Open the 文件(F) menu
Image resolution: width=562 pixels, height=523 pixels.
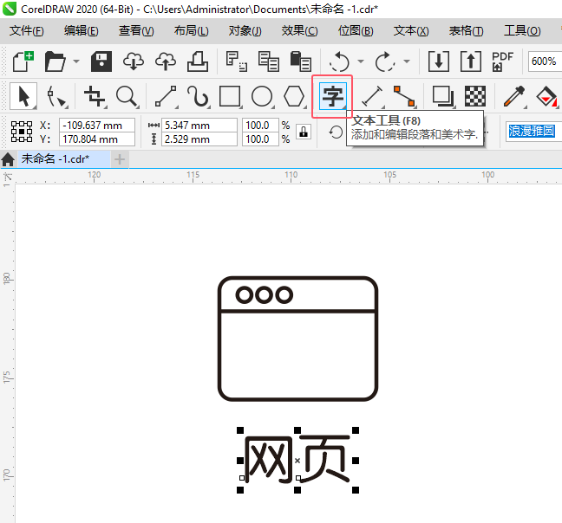pos(27,31)
